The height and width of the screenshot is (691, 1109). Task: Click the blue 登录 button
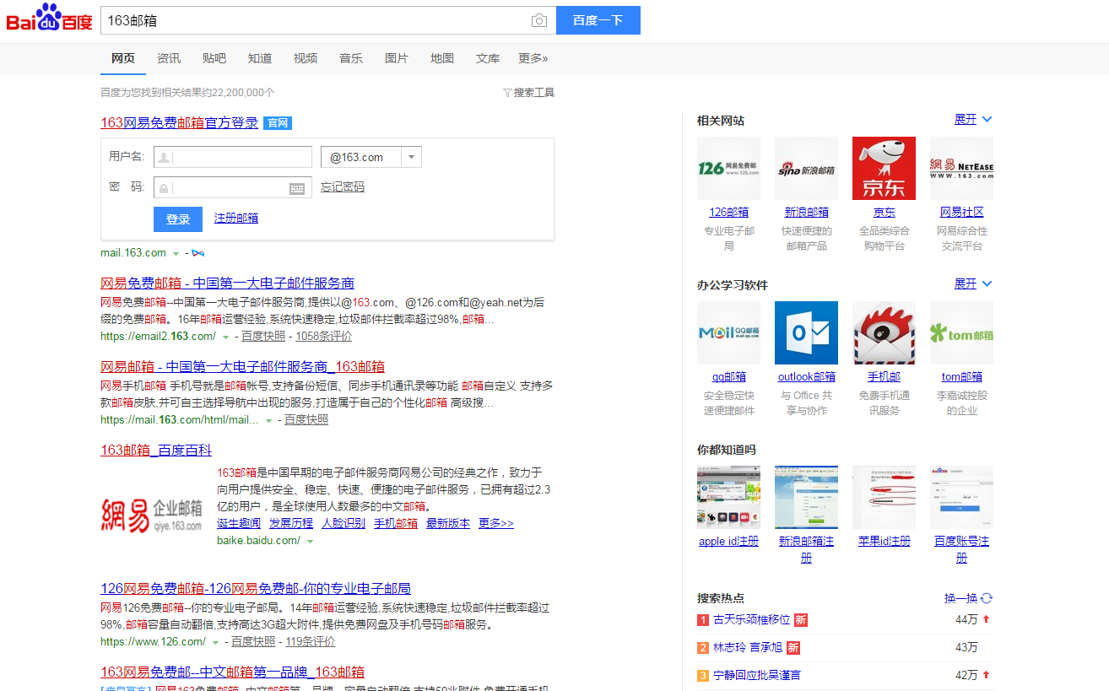coord(178,219)
